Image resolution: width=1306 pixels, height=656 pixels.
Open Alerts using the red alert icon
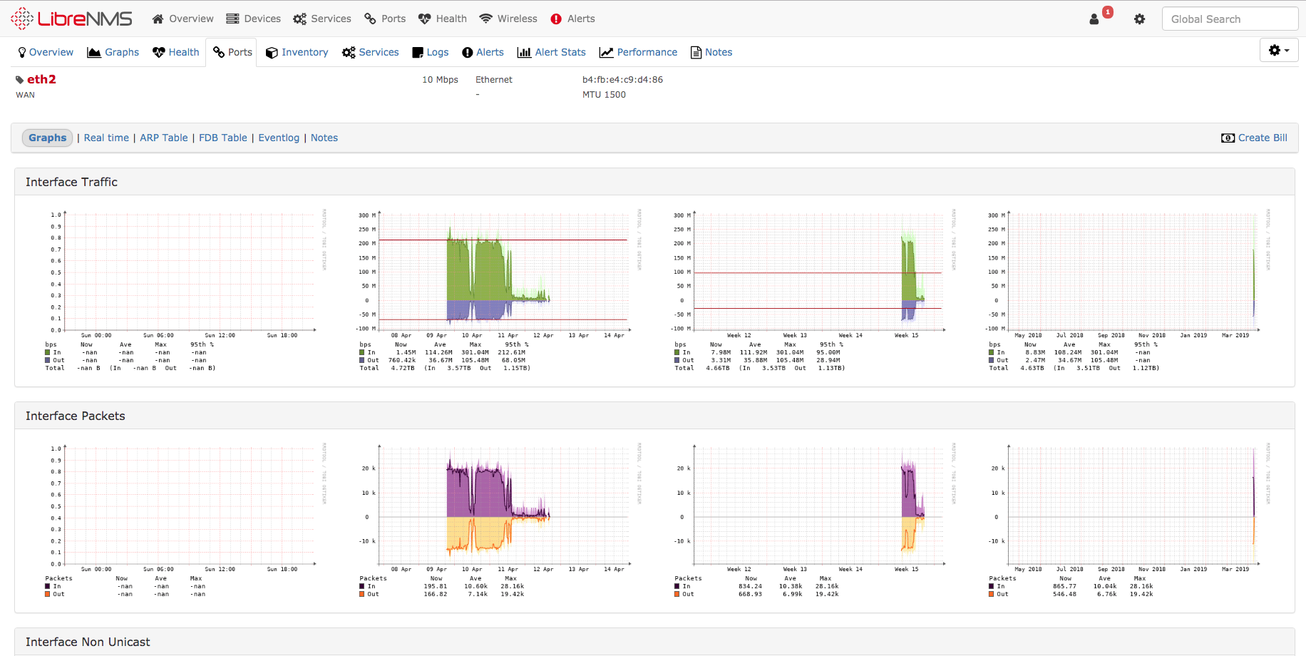tap(557, 19)
